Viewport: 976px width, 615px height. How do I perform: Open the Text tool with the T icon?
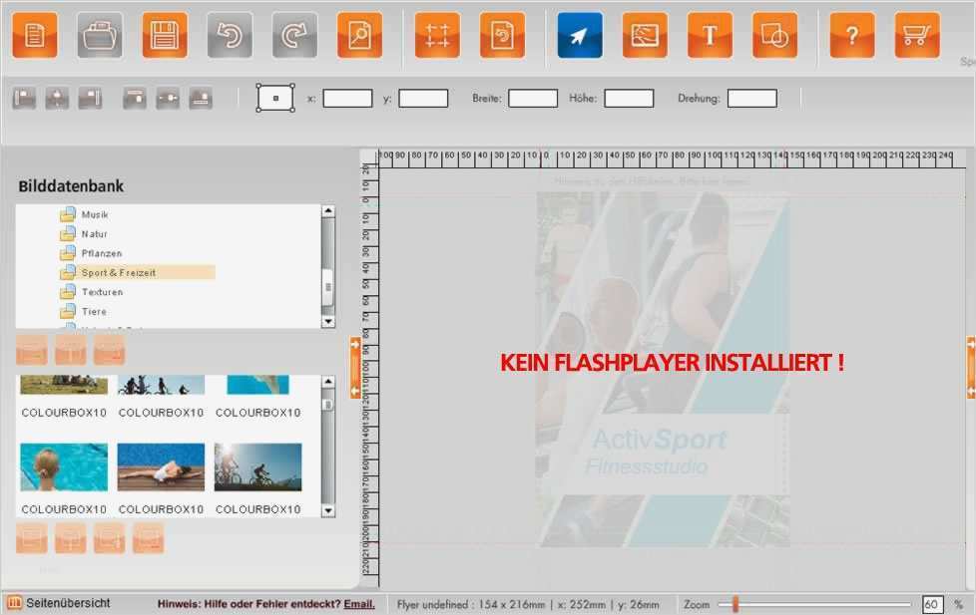click(x=709, y=34)
